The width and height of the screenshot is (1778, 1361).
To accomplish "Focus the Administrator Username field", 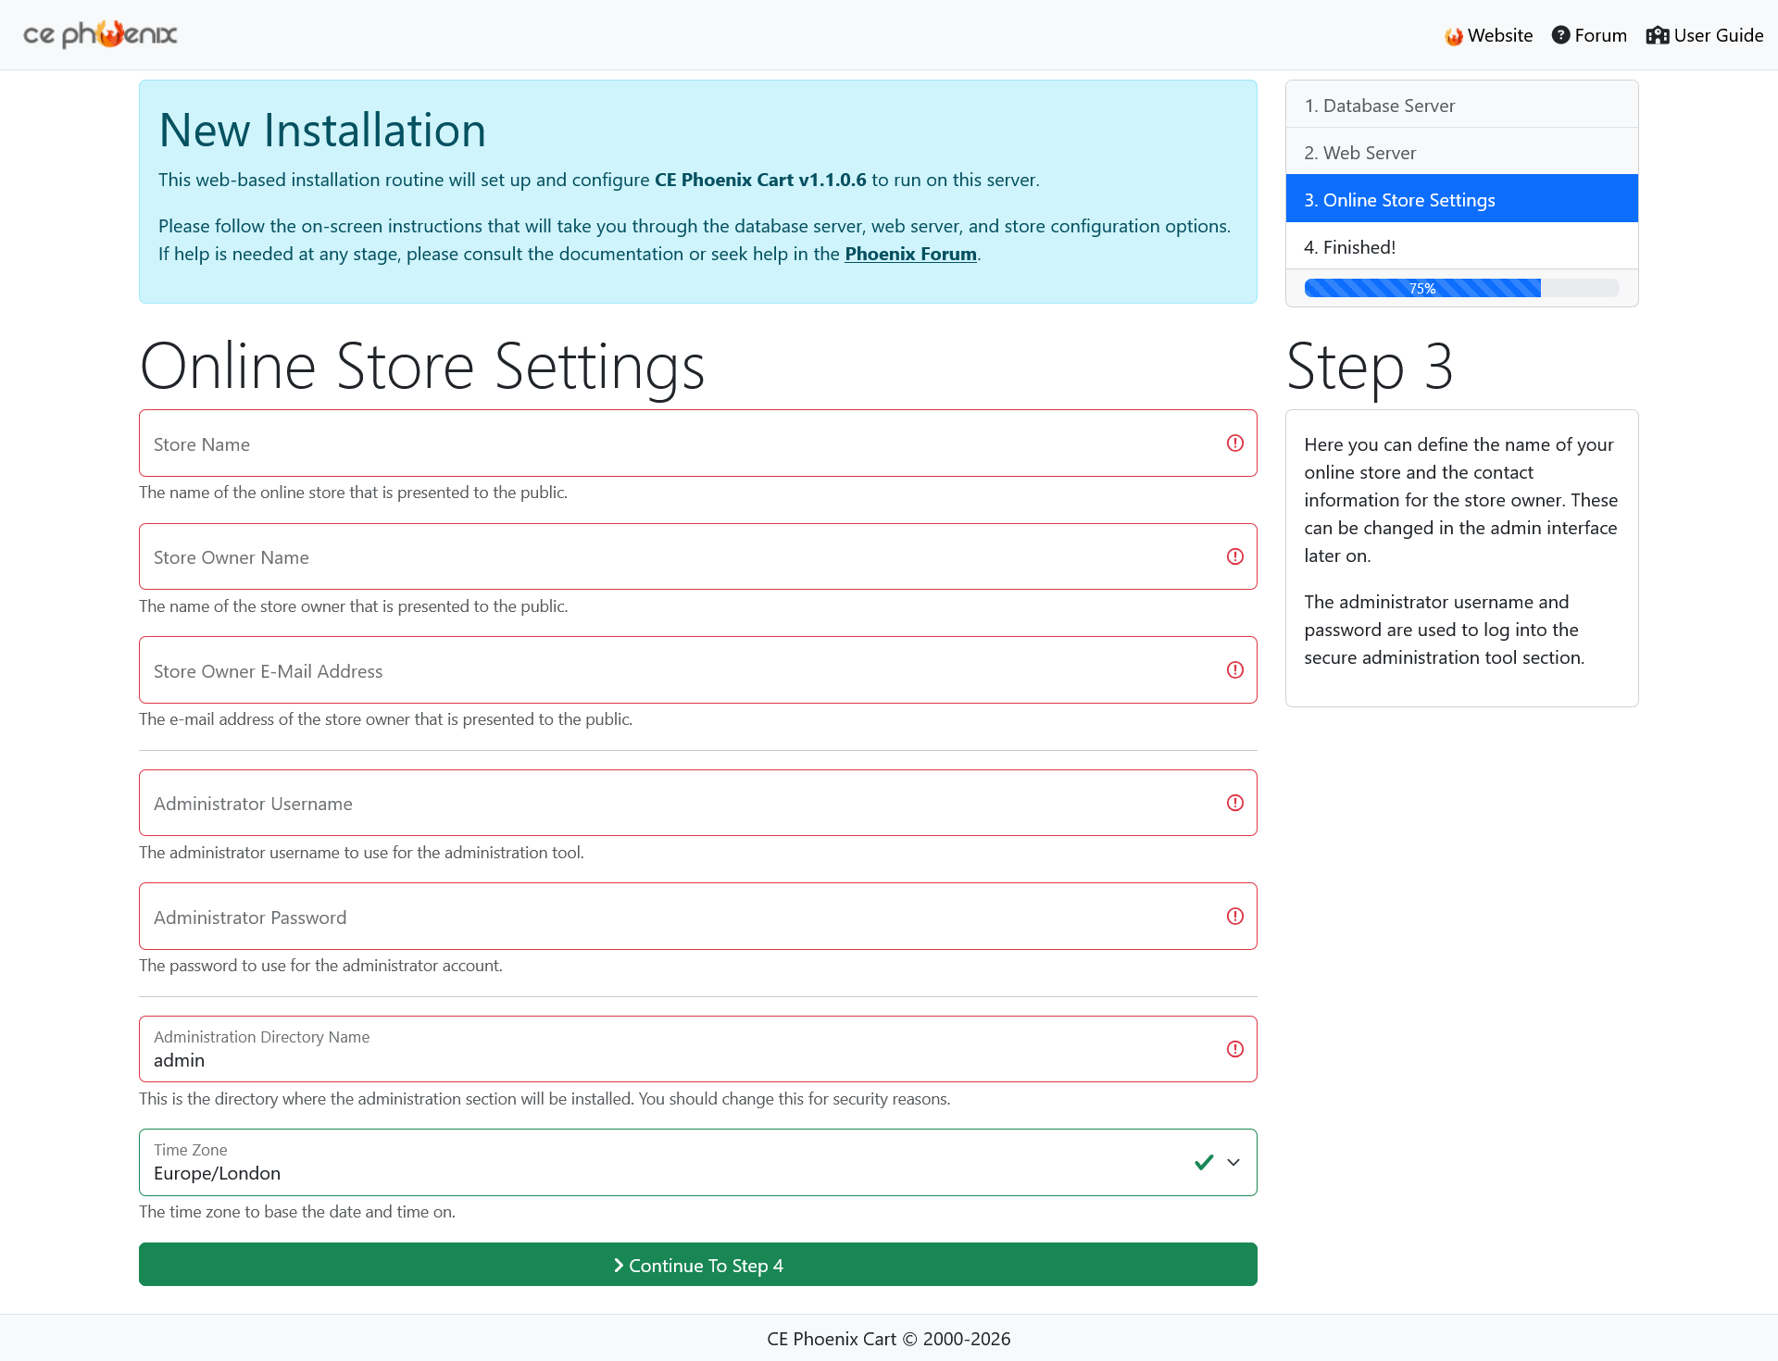I will [698, 803].
